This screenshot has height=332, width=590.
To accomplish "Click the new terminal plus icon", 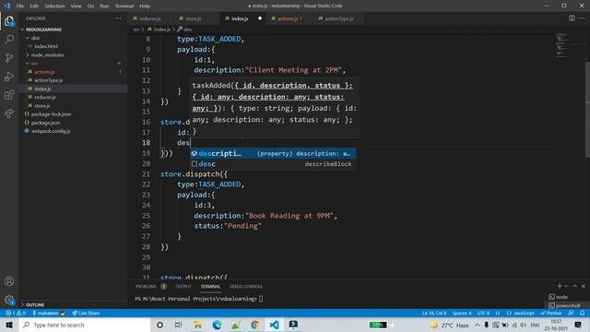I will (560, 286).
